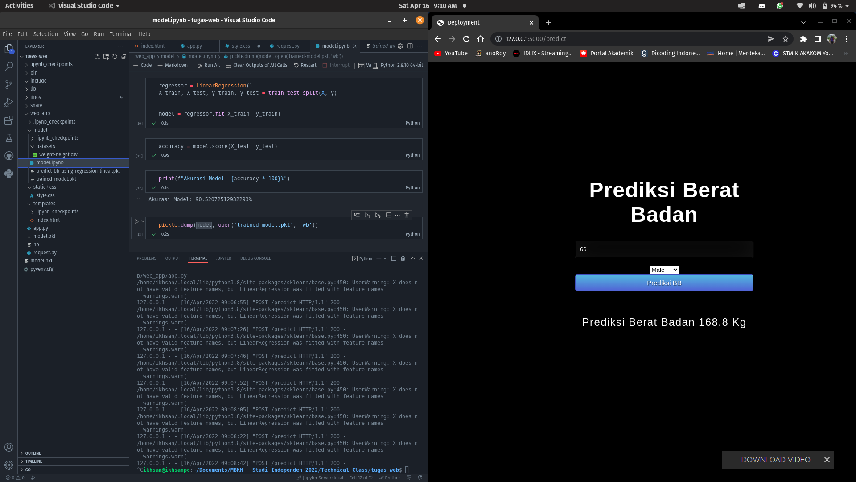Toggle panel maximize with chevron icon

412,258
